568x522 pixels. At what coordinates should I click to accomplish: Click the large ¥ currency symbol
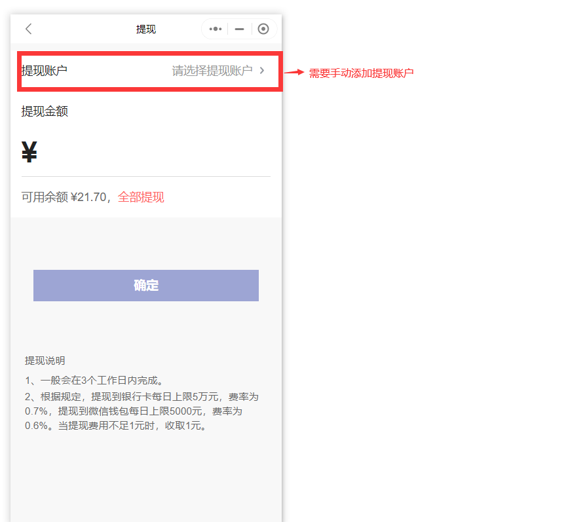tap(29, 152)
